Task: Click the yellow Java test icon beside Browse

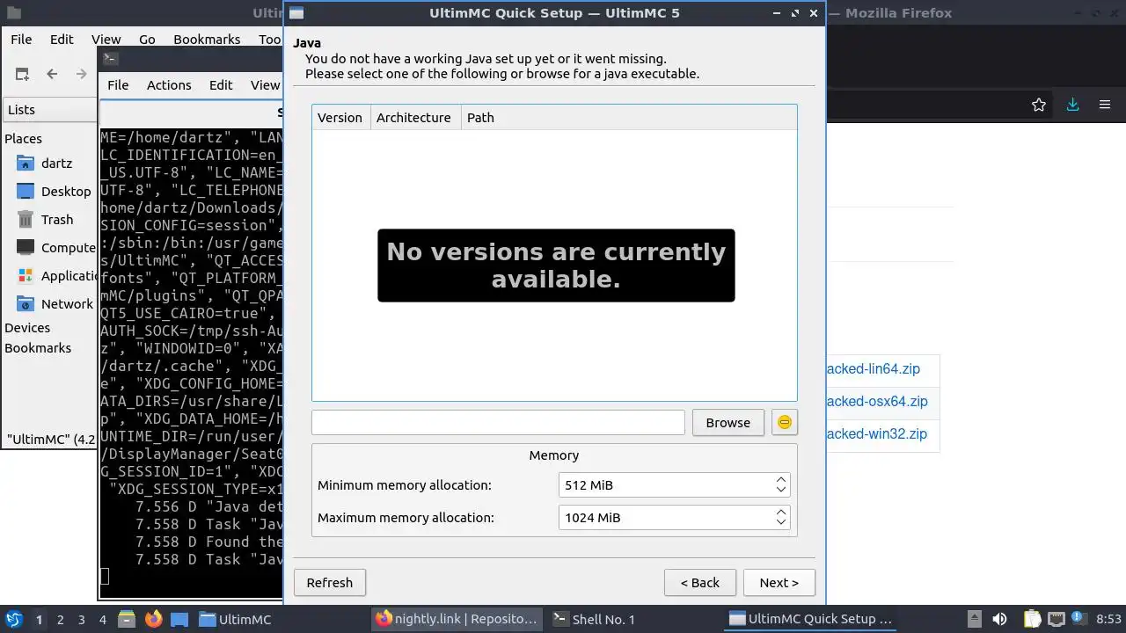Action: [784, 422]
